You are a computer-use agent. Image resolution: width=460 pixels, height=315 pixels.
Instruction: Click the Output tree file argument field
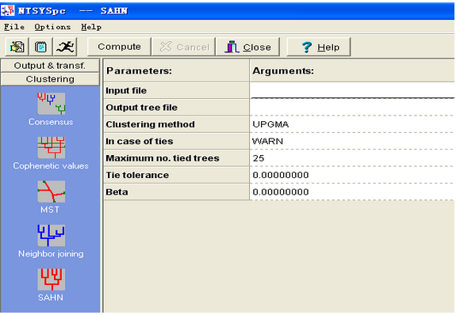coord(352,108)
